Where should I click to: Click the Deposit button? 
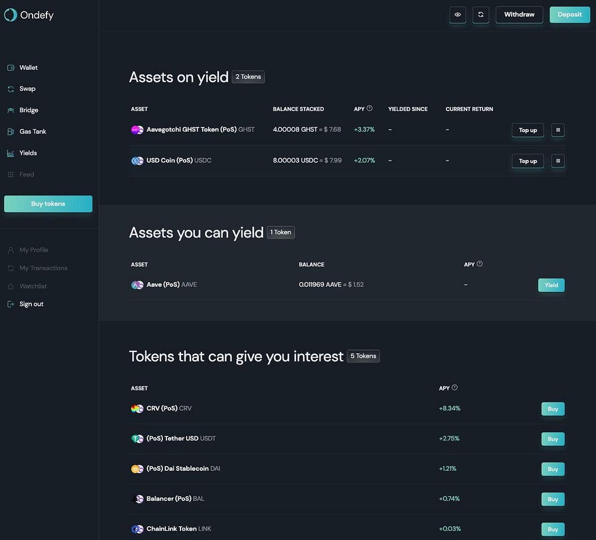pyautogui.click(x=570, y=15)
